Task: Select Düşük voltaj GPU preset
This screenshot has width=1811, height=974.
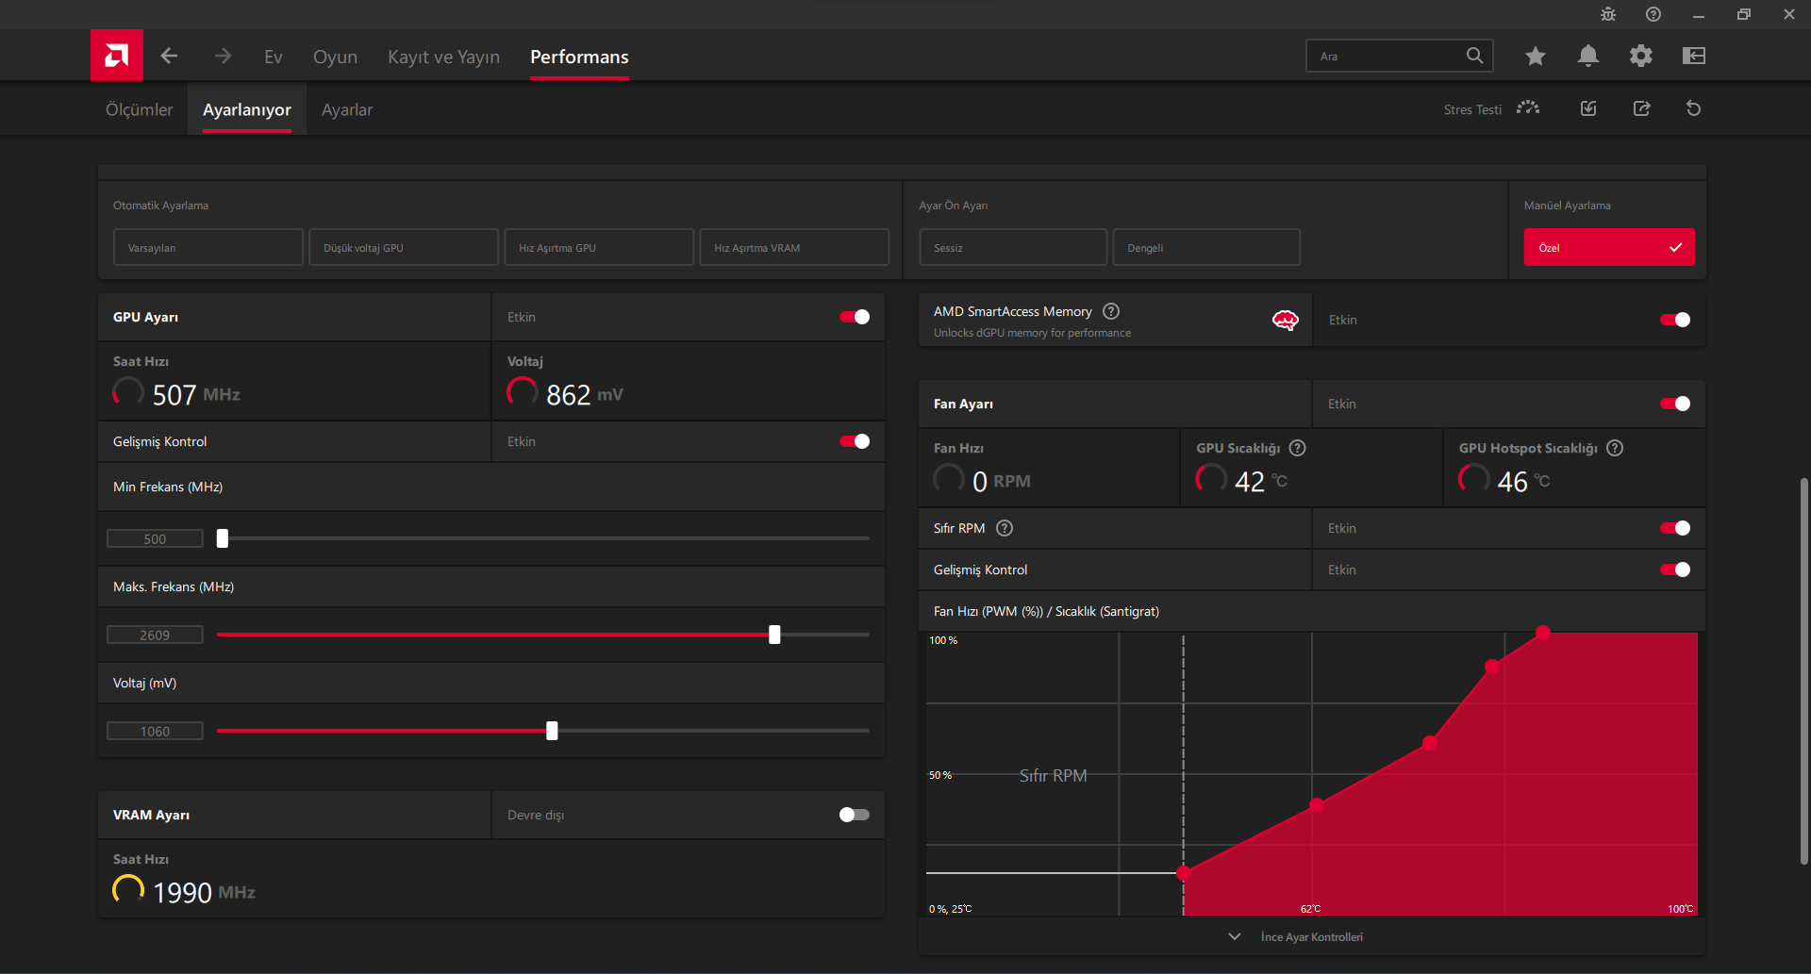Action: click(404, 247)
